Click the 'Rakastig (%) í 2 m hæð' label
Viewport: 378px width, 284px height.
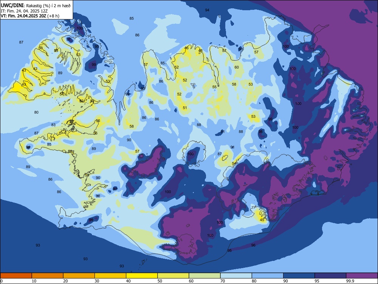[48, 6]
